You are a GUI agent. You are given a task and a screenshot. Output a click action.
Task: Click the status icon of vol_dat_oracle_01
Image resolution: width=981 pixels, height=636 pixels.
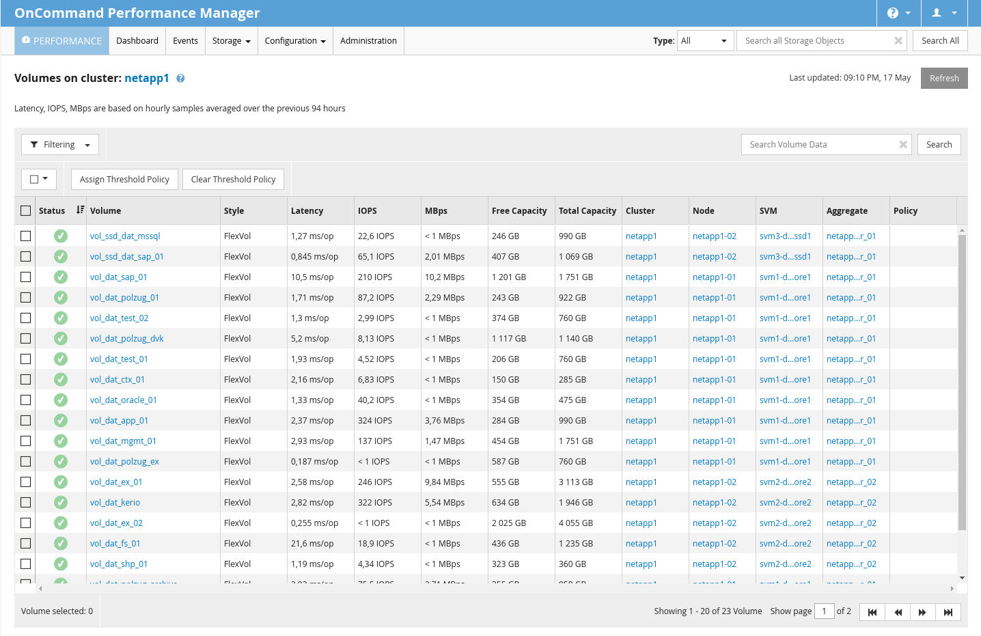(x=61, y=400)
